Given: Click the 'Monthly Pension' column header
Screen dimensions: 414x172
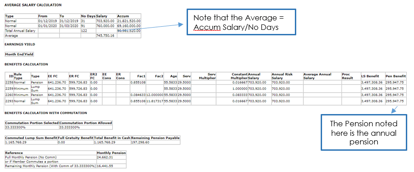Looking at the screenshot, I should [x=111, y=153].
